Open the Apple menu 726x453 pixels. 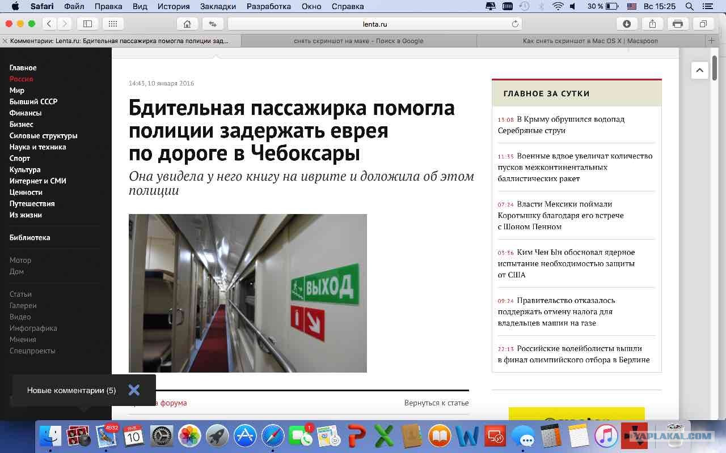coord(15,6)
